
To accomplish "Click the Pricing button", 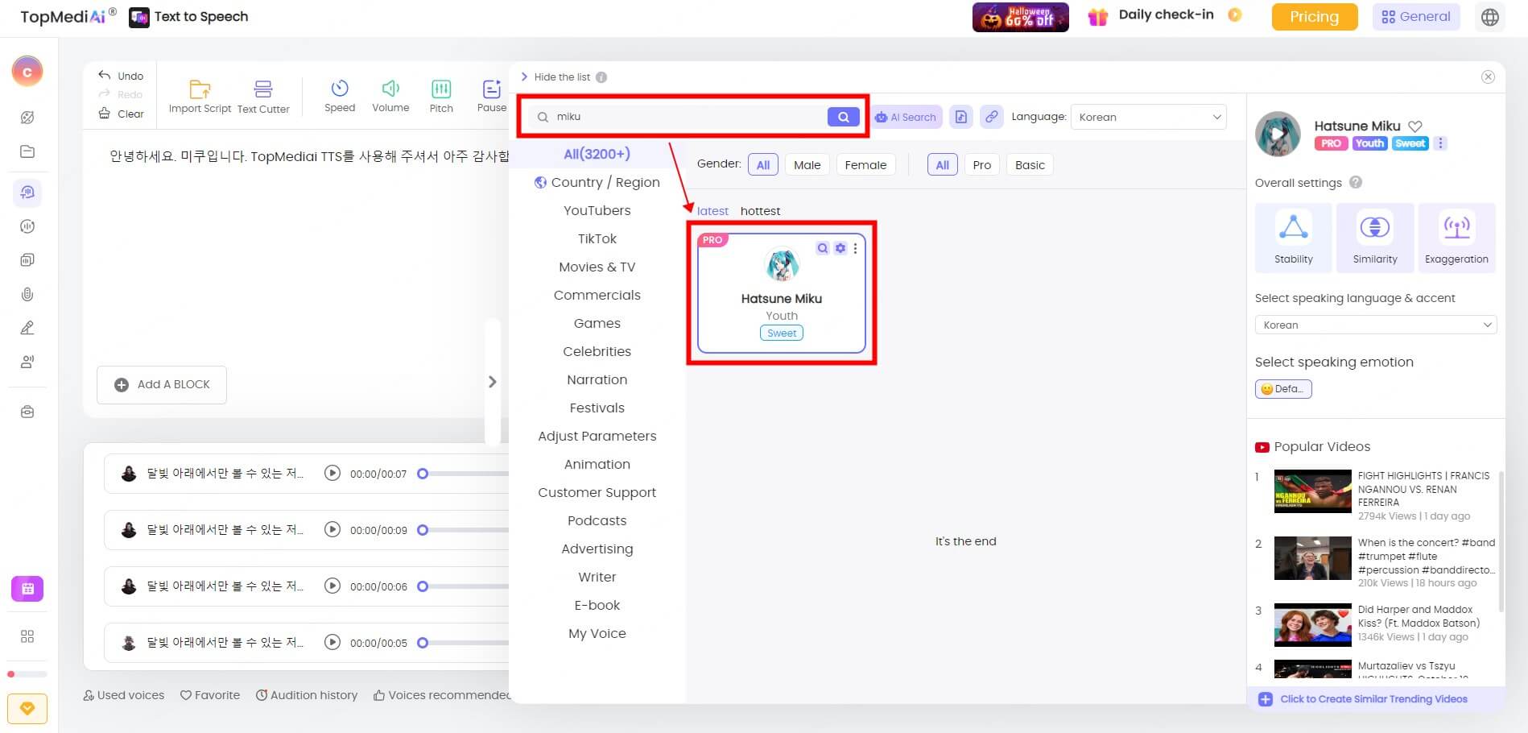I will click(1314, 17).
